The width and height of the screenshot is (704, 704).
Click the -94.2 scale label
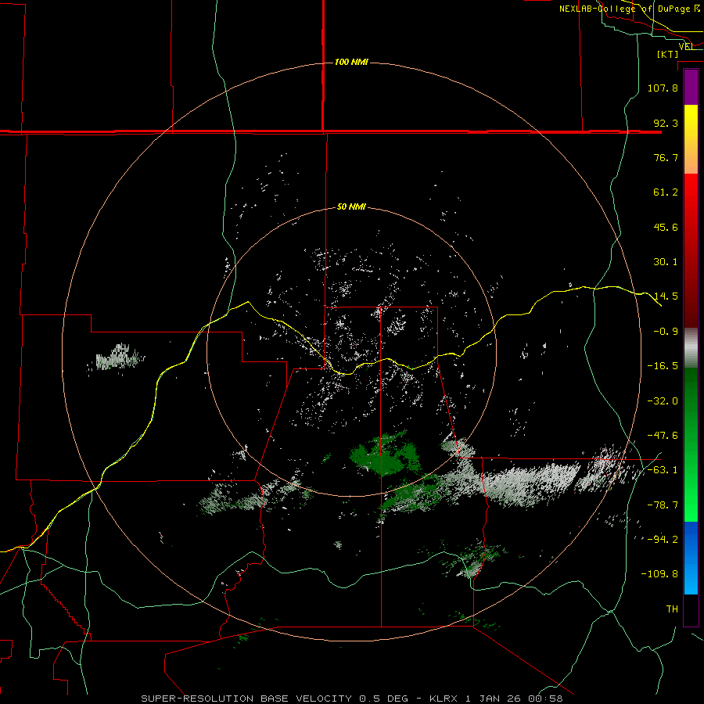663,540
